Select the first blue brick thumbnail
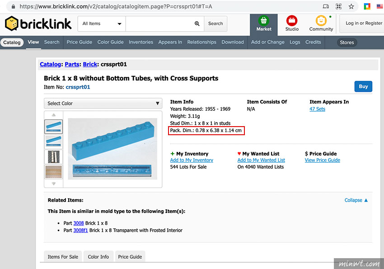The width and height of the screenshot is (384, 269). (x=54, y=127)
